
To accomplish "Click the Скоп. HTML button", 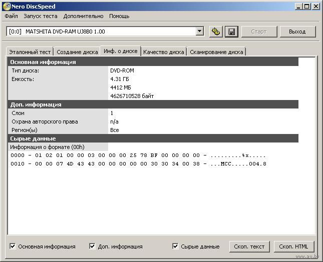I will tap(294, 246).
